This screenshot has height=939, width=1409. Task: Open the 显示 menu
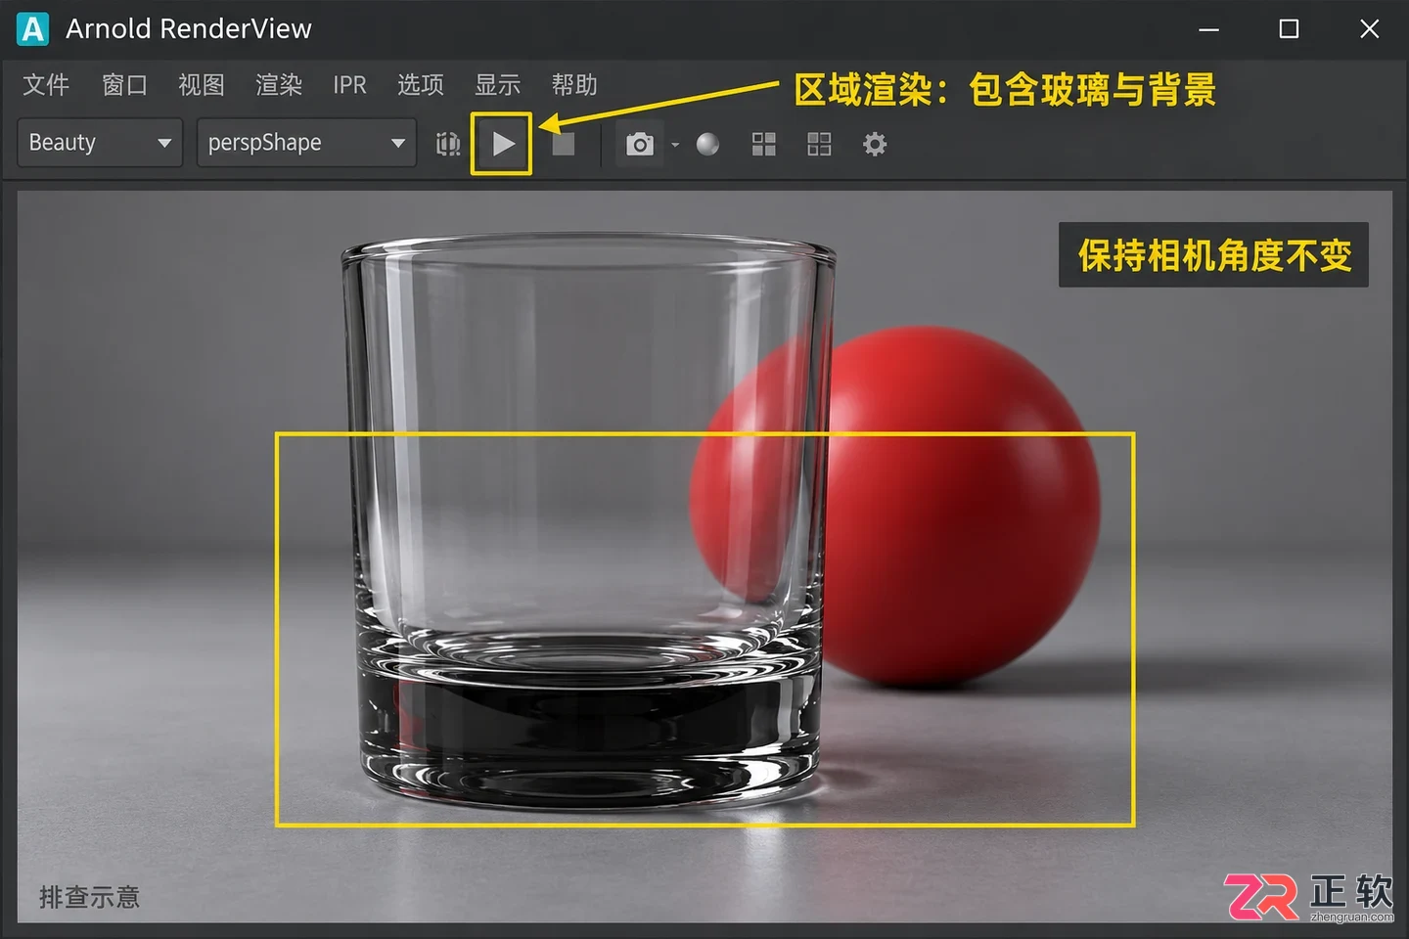(x=498, y=85)
